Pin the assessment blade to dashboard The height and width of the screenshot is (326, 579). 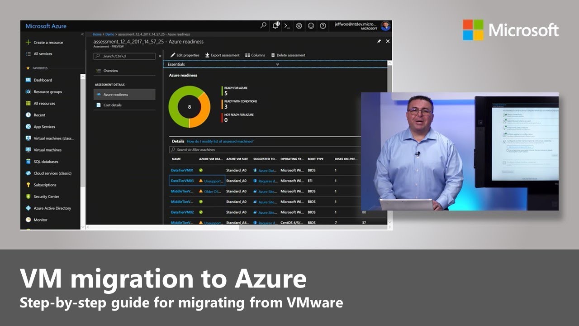tap(379, 41)
